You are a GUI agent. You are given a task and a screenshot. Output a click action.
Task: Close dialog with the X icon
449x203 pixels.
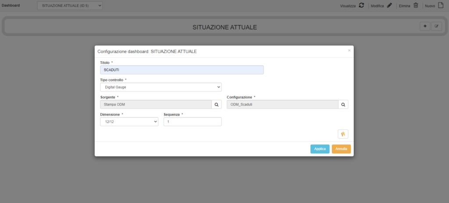(349, 51)
